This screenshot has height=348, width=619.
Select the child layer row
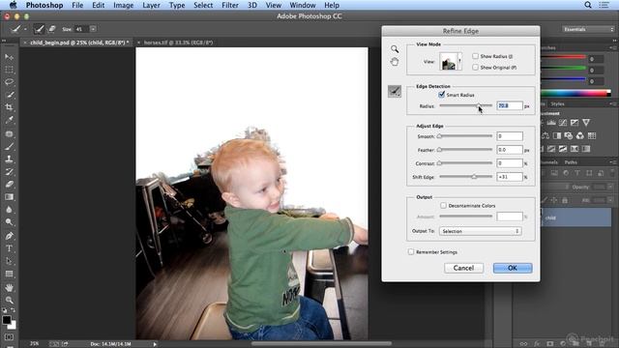(575, 217)
